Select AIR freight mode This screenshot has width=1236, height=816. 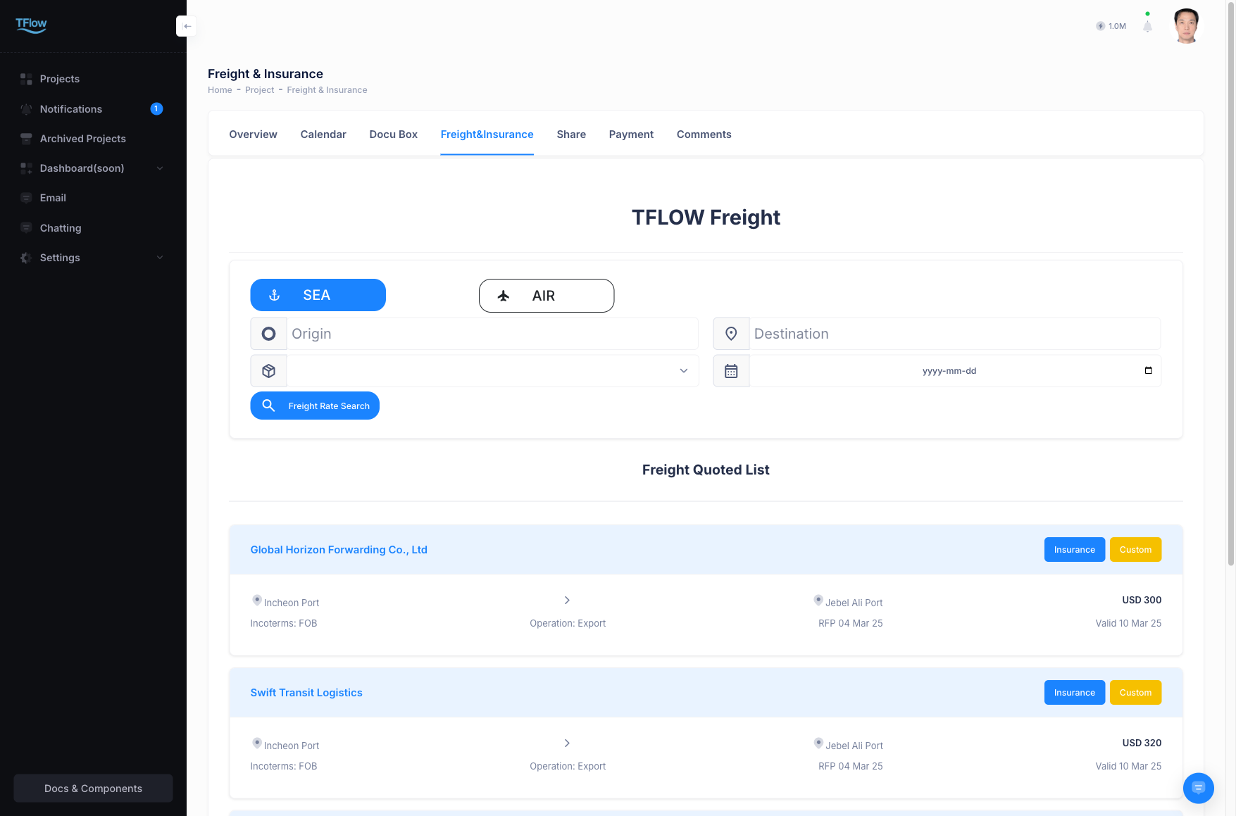tap(547, 296)
